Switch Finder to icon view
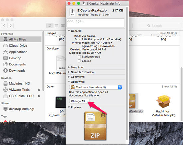The width and height of the screenshot is (183, 145). [50, 26]
